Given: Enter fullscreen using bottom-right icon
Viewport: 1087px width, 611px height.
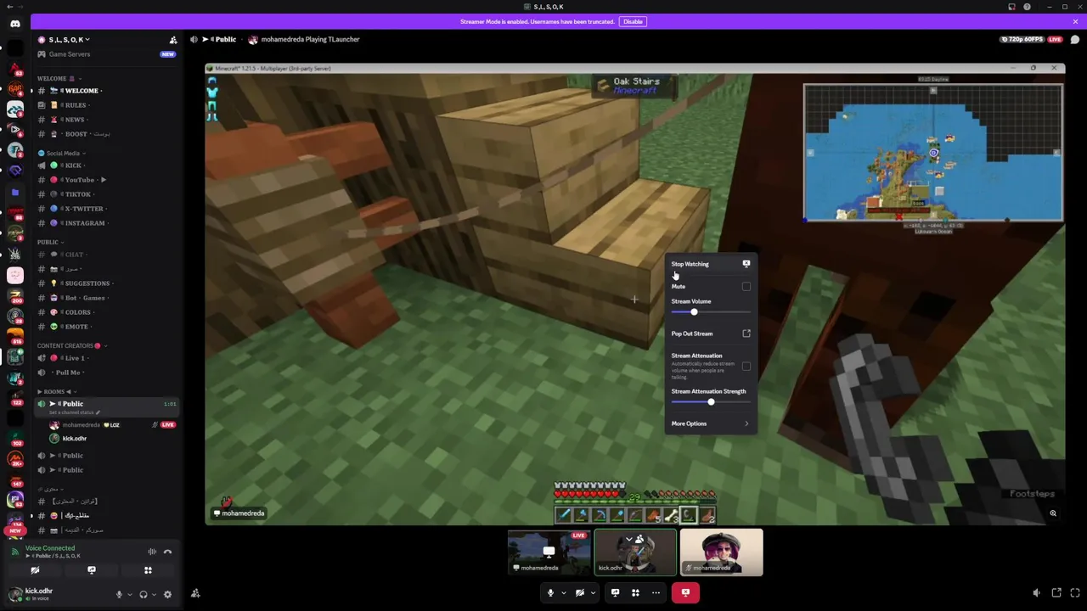Looking at the screenshot, I should pyautogui.click(x=1075, y=592).
